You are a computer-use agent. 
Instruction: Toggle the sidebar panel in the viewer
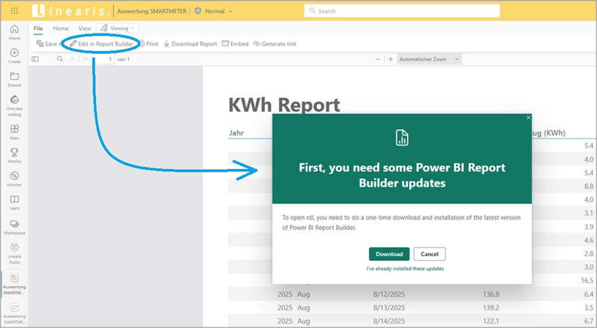pos(35,59)
